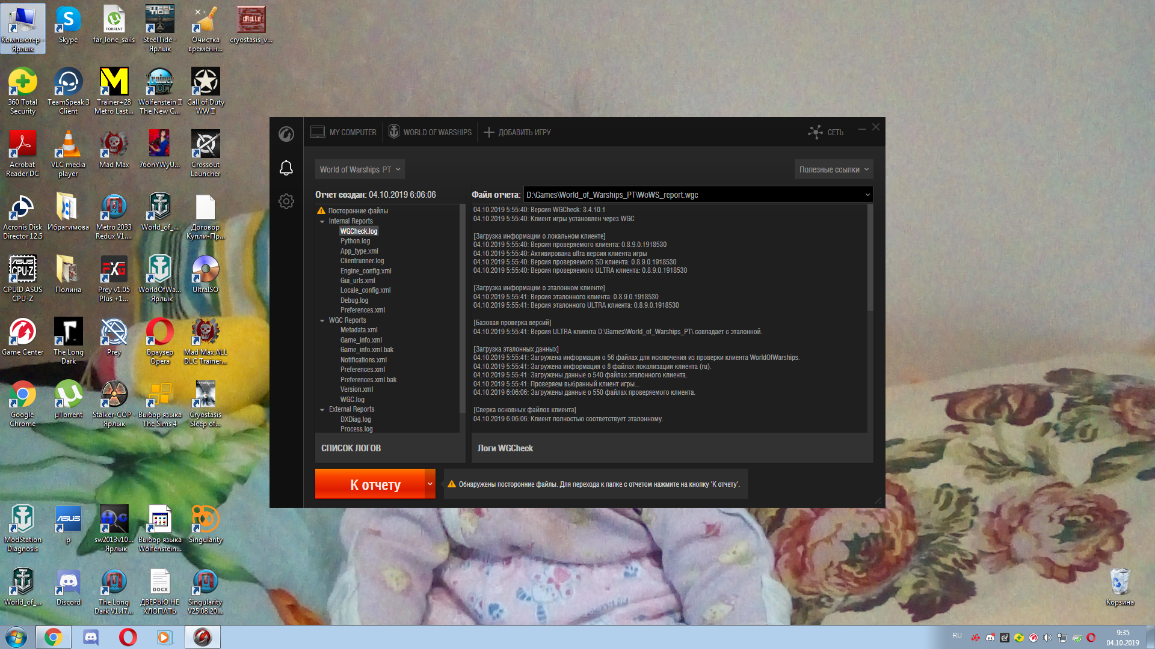Open arrow next to К отчету
This screenshot has width=1155, height=649.
point(430,484)
